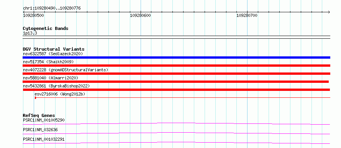Open the PSRC1|NM_001005290 transcript label

coord(44,120)
